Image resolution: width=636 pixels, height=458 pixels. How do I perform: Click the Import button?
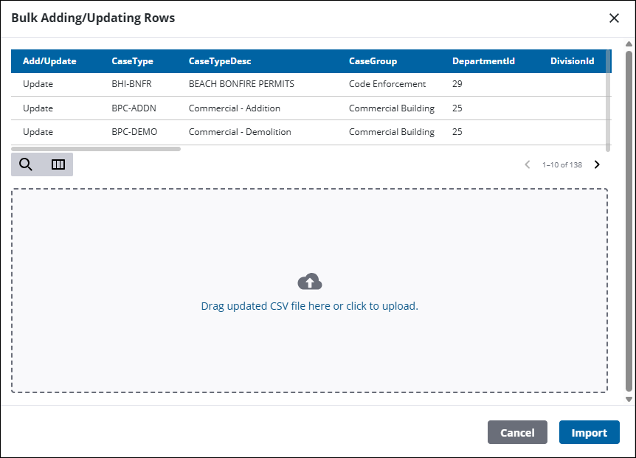pyautogui.click(x=590, y=432)
